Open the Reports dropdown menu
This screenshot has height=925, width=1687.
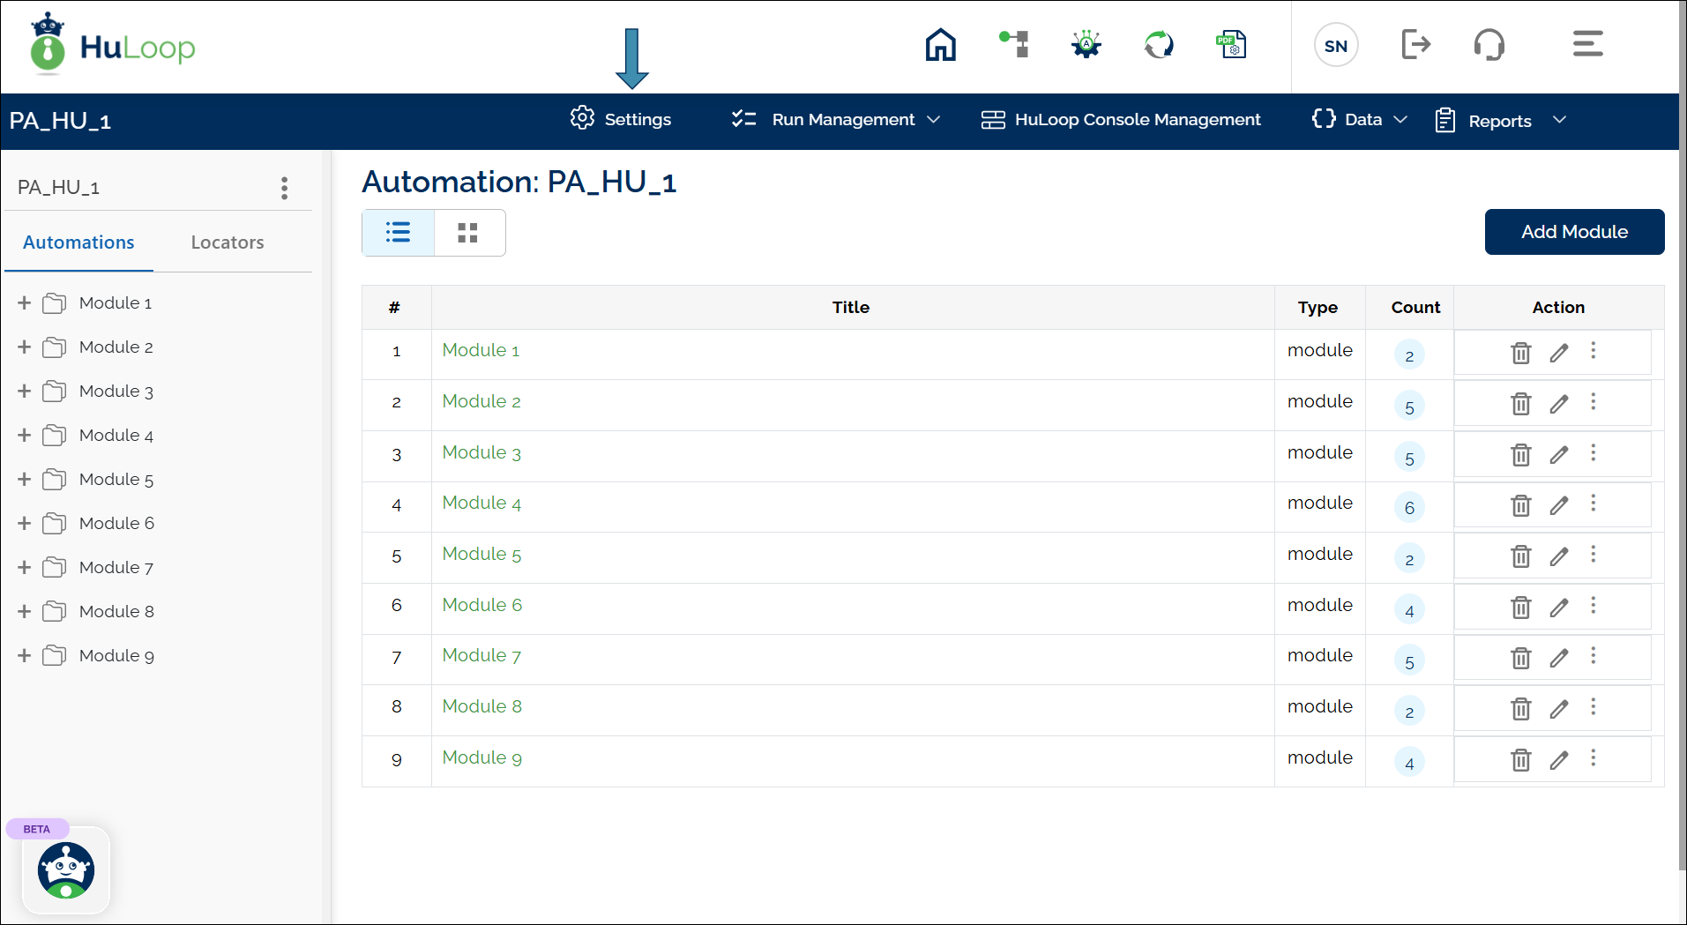pos(1501,121)
